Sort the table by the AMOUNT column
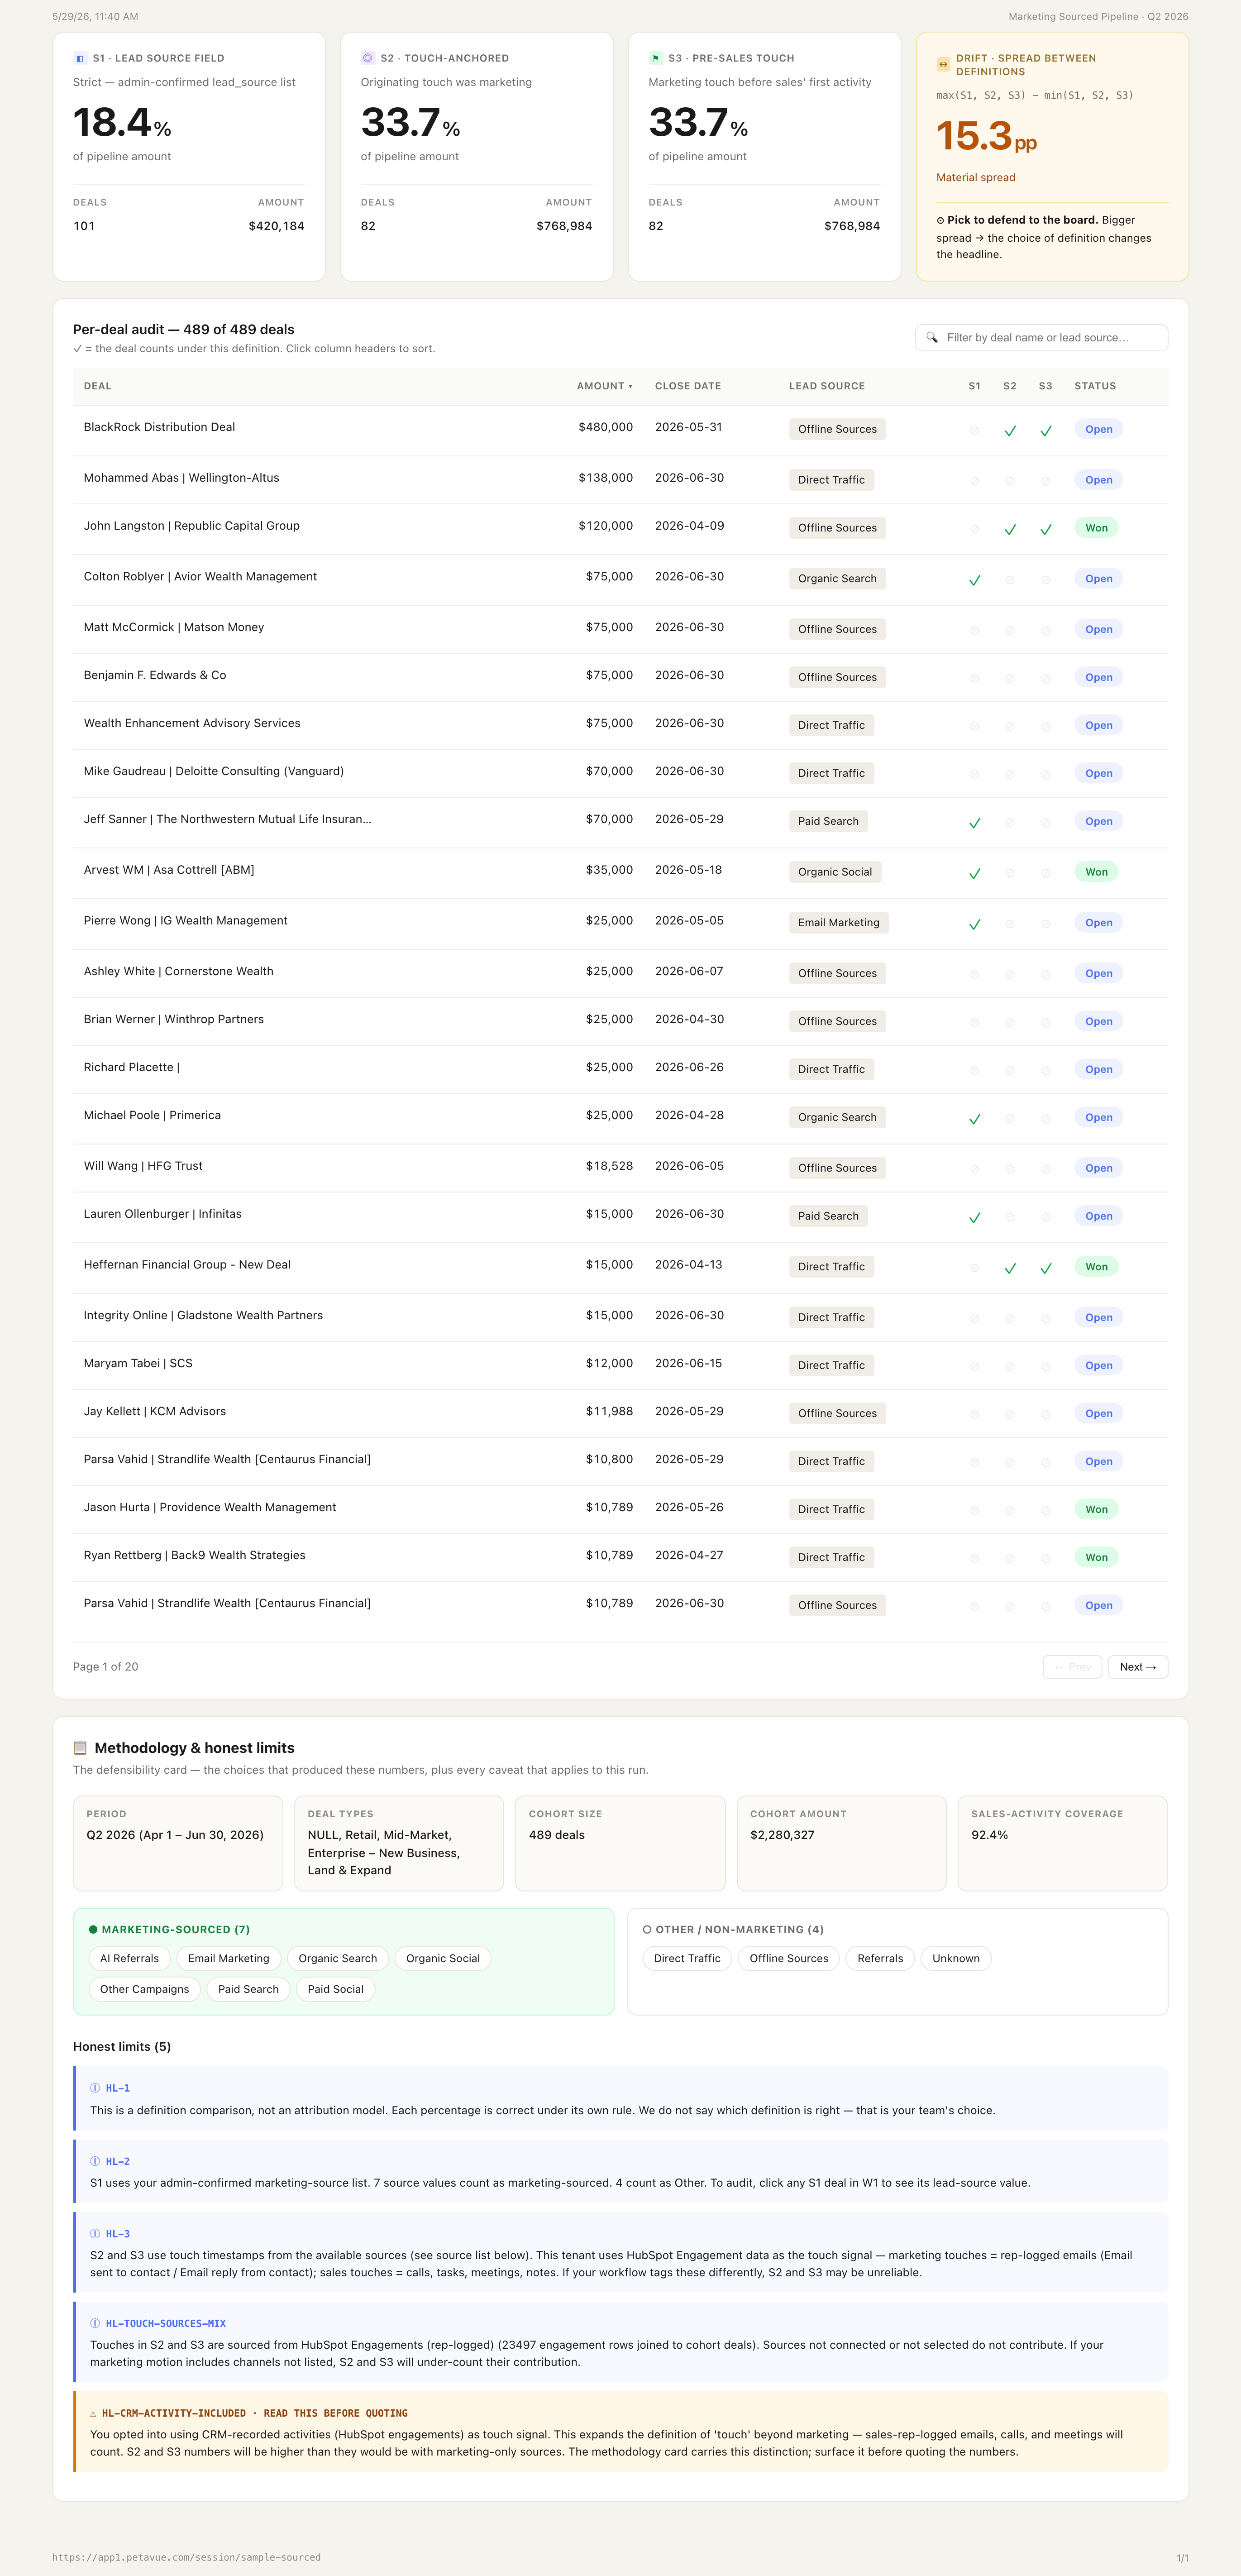 604,386
